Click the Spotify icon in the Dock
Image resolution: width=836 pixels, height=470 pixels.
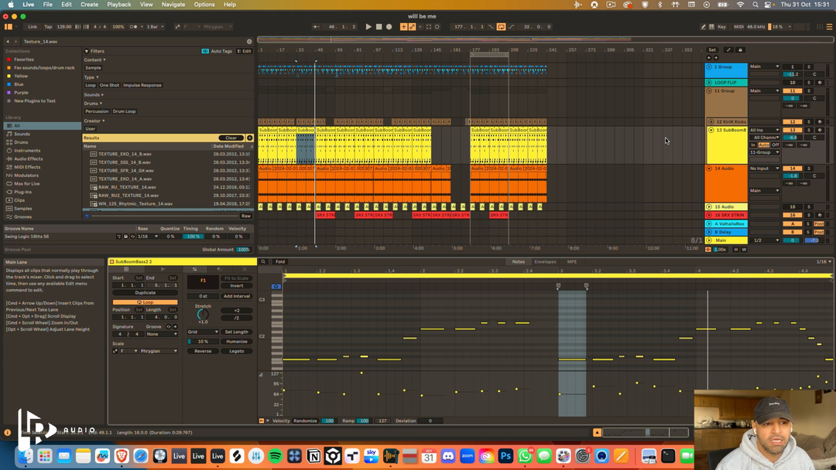coord(275,457)
